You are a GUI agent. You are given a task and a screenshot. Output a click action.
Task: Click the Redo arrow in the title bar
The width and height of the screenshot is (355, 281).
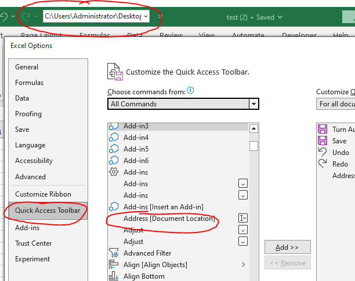click(26, 17)
